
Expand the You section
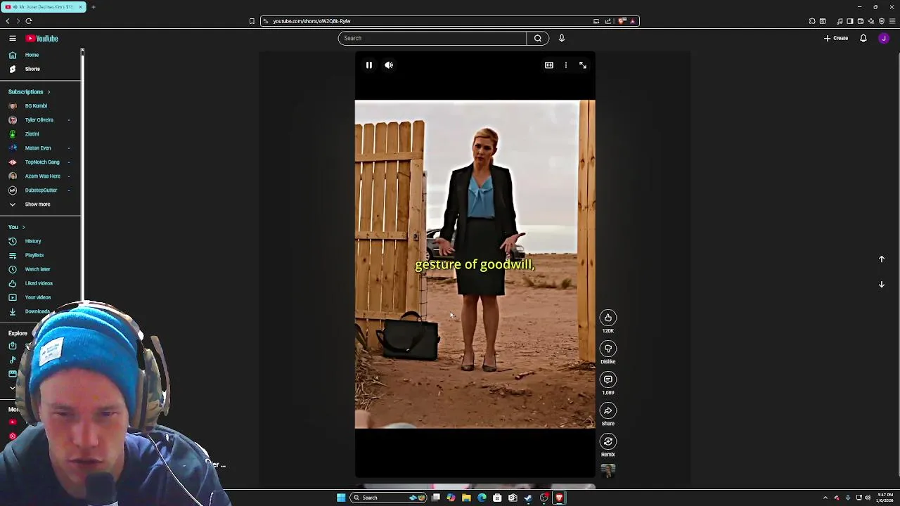[17, 227]
